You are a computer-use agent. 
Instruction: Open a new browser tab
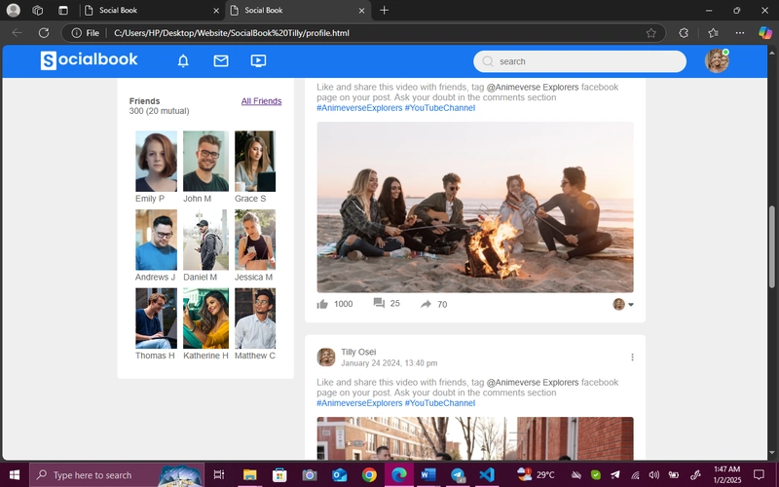click(384, 10)
